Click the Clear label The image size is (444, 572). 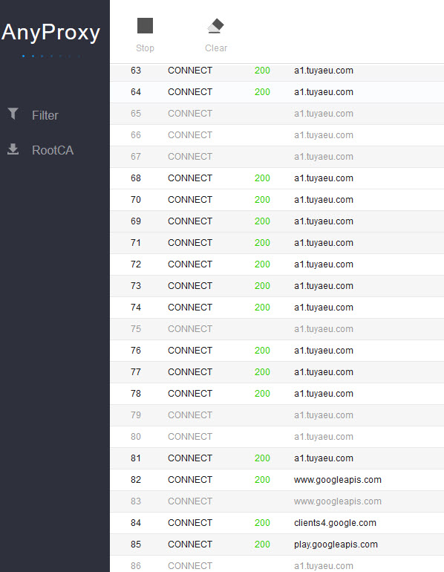point(216,48)
